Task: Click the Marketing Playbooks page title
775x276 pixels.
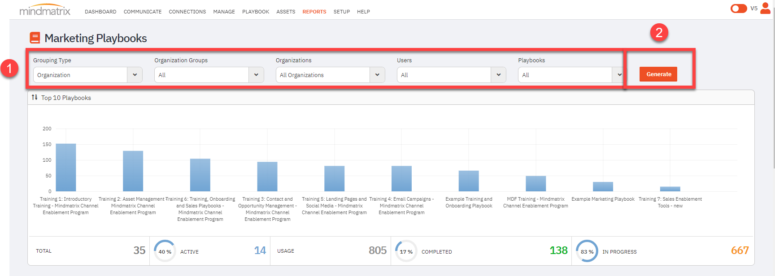Action: coord(96,38)
